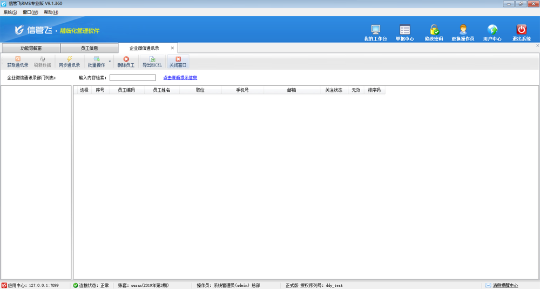This screenshot has height=289, width=540.
Task: Switch user via 更换操作员 icon
Action: click(x=463, y=30)
